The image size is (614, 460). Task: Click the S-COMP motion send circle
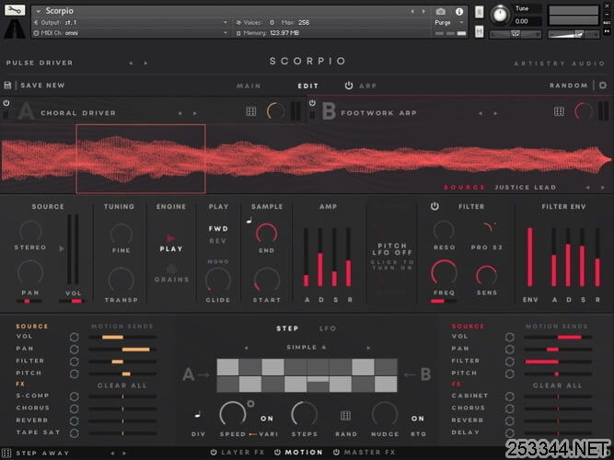(74, 397)
